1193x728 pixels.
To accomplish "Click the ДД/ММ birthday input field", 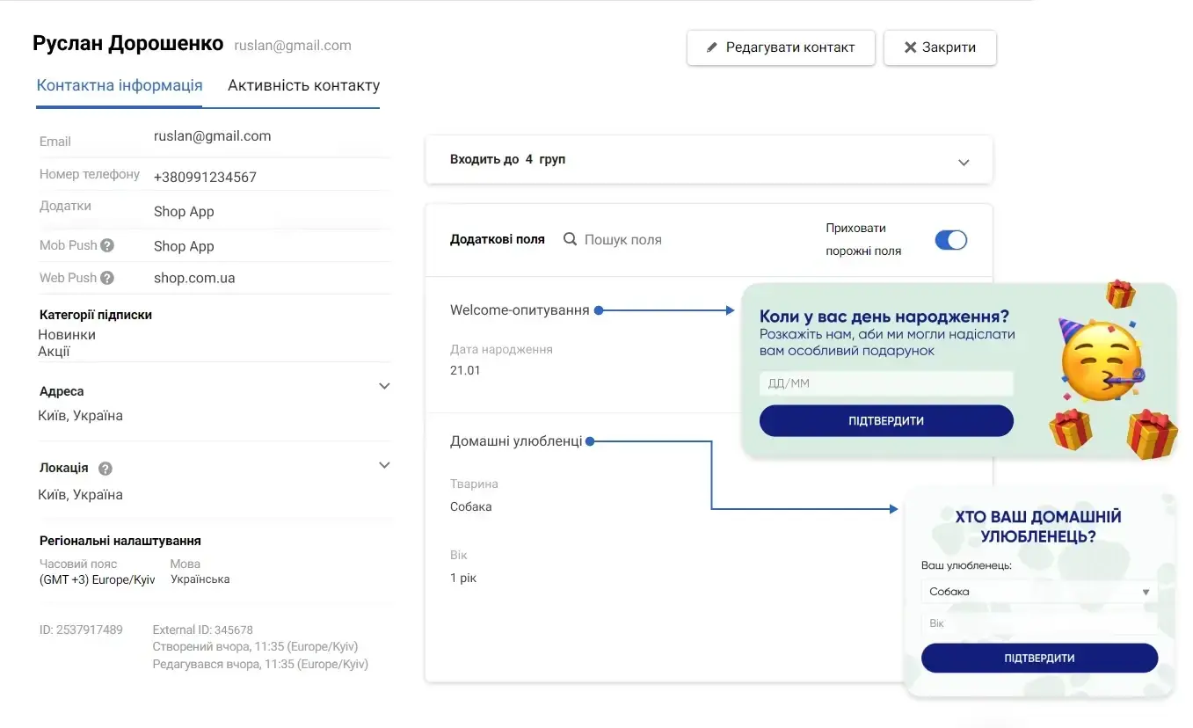I will pos(886,383).
